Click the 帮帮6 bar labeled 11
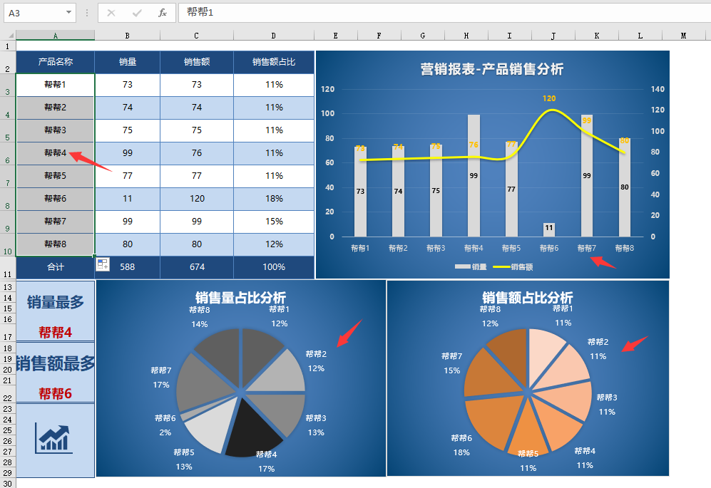 (x=549, y=229)
